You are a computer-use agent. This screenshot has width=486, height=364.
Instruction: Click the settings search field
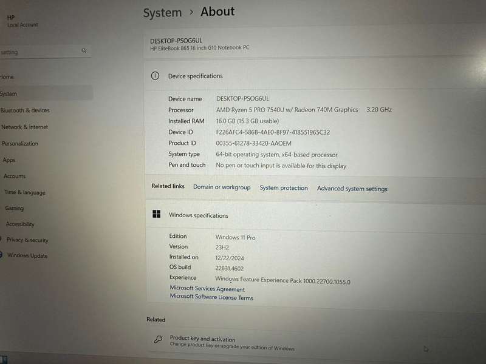pos(45,52)
